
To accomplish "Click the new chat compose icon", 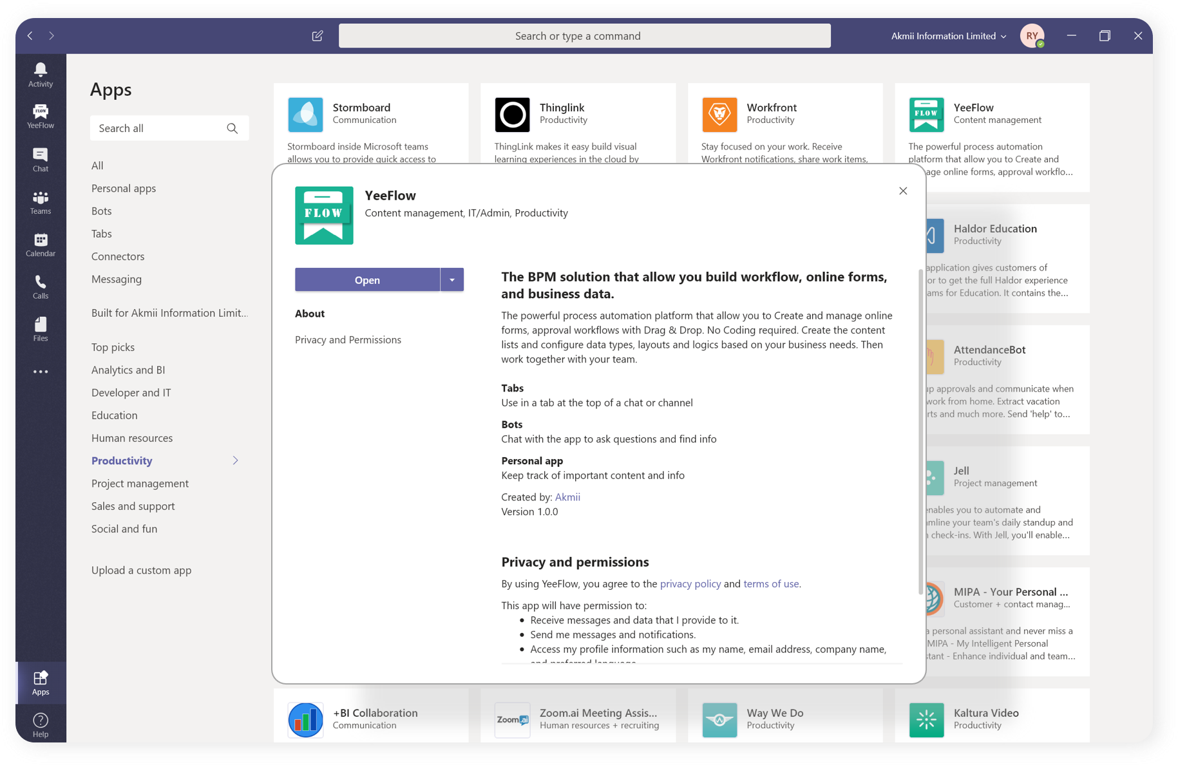I will pos(318,36).
